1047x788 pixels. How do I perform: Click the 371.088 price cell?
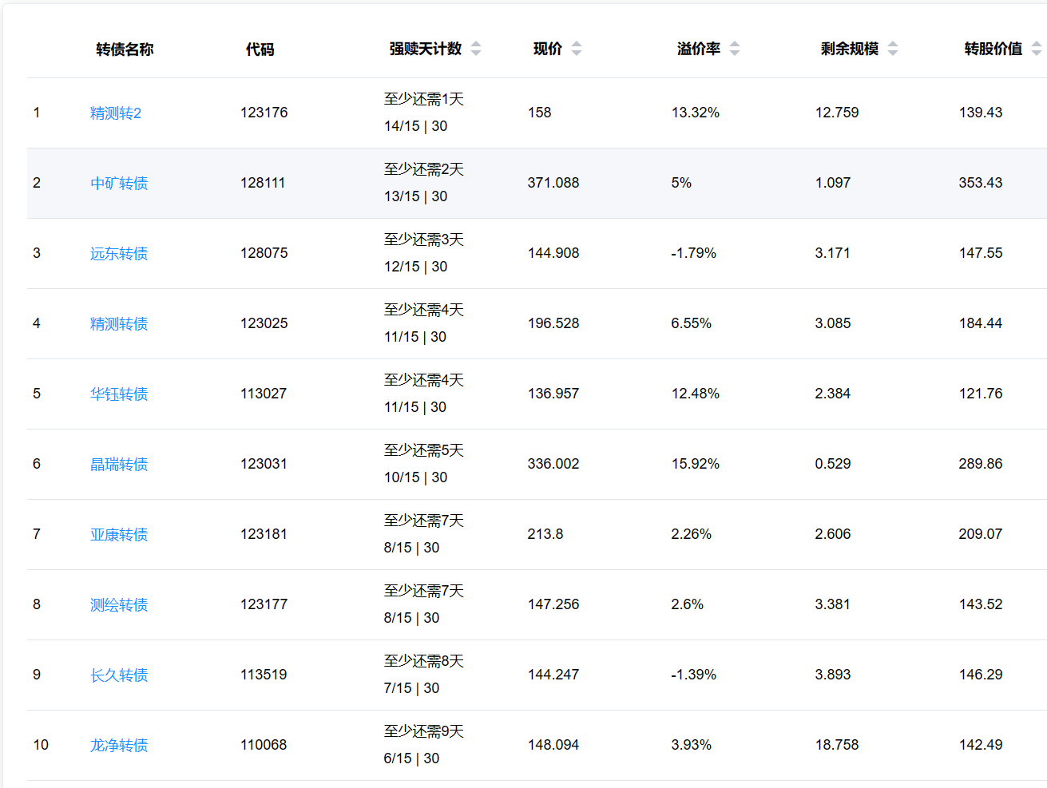pos(553,183)
